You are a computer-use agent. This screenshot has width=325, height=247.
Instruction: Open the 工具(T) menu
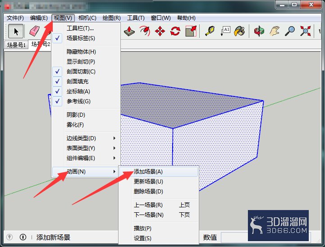(x=136, y=18)
